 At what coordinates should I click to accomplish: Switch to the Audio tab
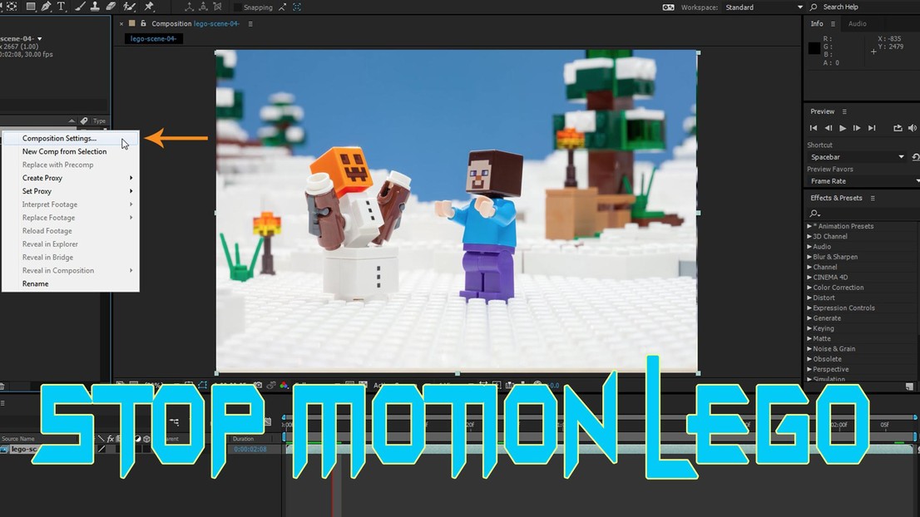pos(857,24)
